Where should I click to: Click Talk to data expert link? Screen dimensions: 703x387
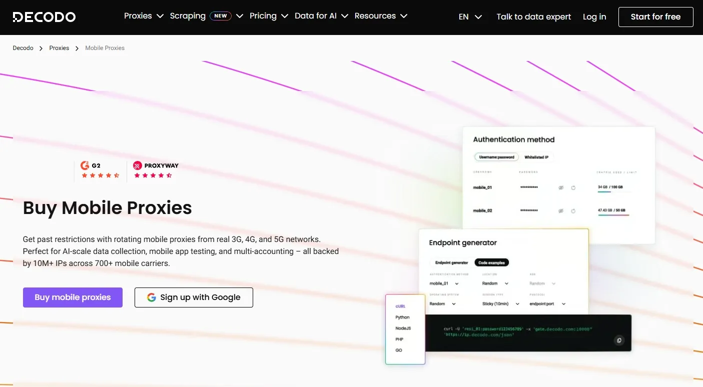pyautogui.click(x=534, y=17)
